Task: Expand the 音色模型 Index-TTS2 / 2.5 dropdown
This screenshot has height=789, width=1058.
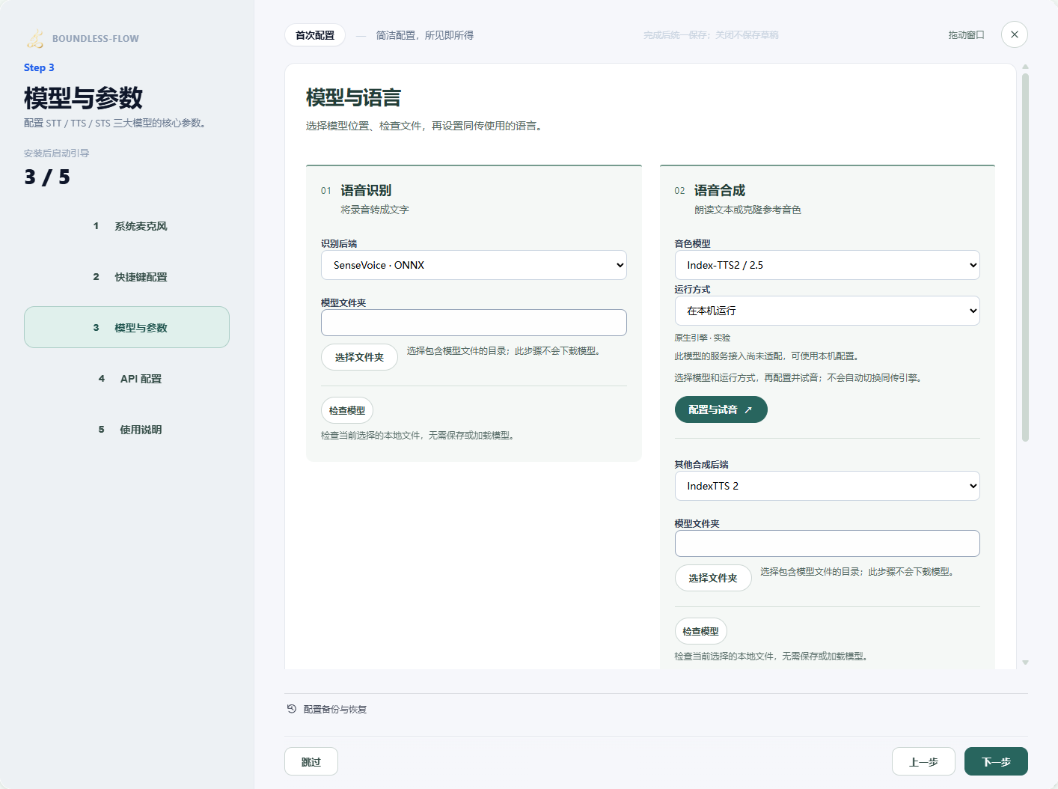Action: tap(827, 265)
